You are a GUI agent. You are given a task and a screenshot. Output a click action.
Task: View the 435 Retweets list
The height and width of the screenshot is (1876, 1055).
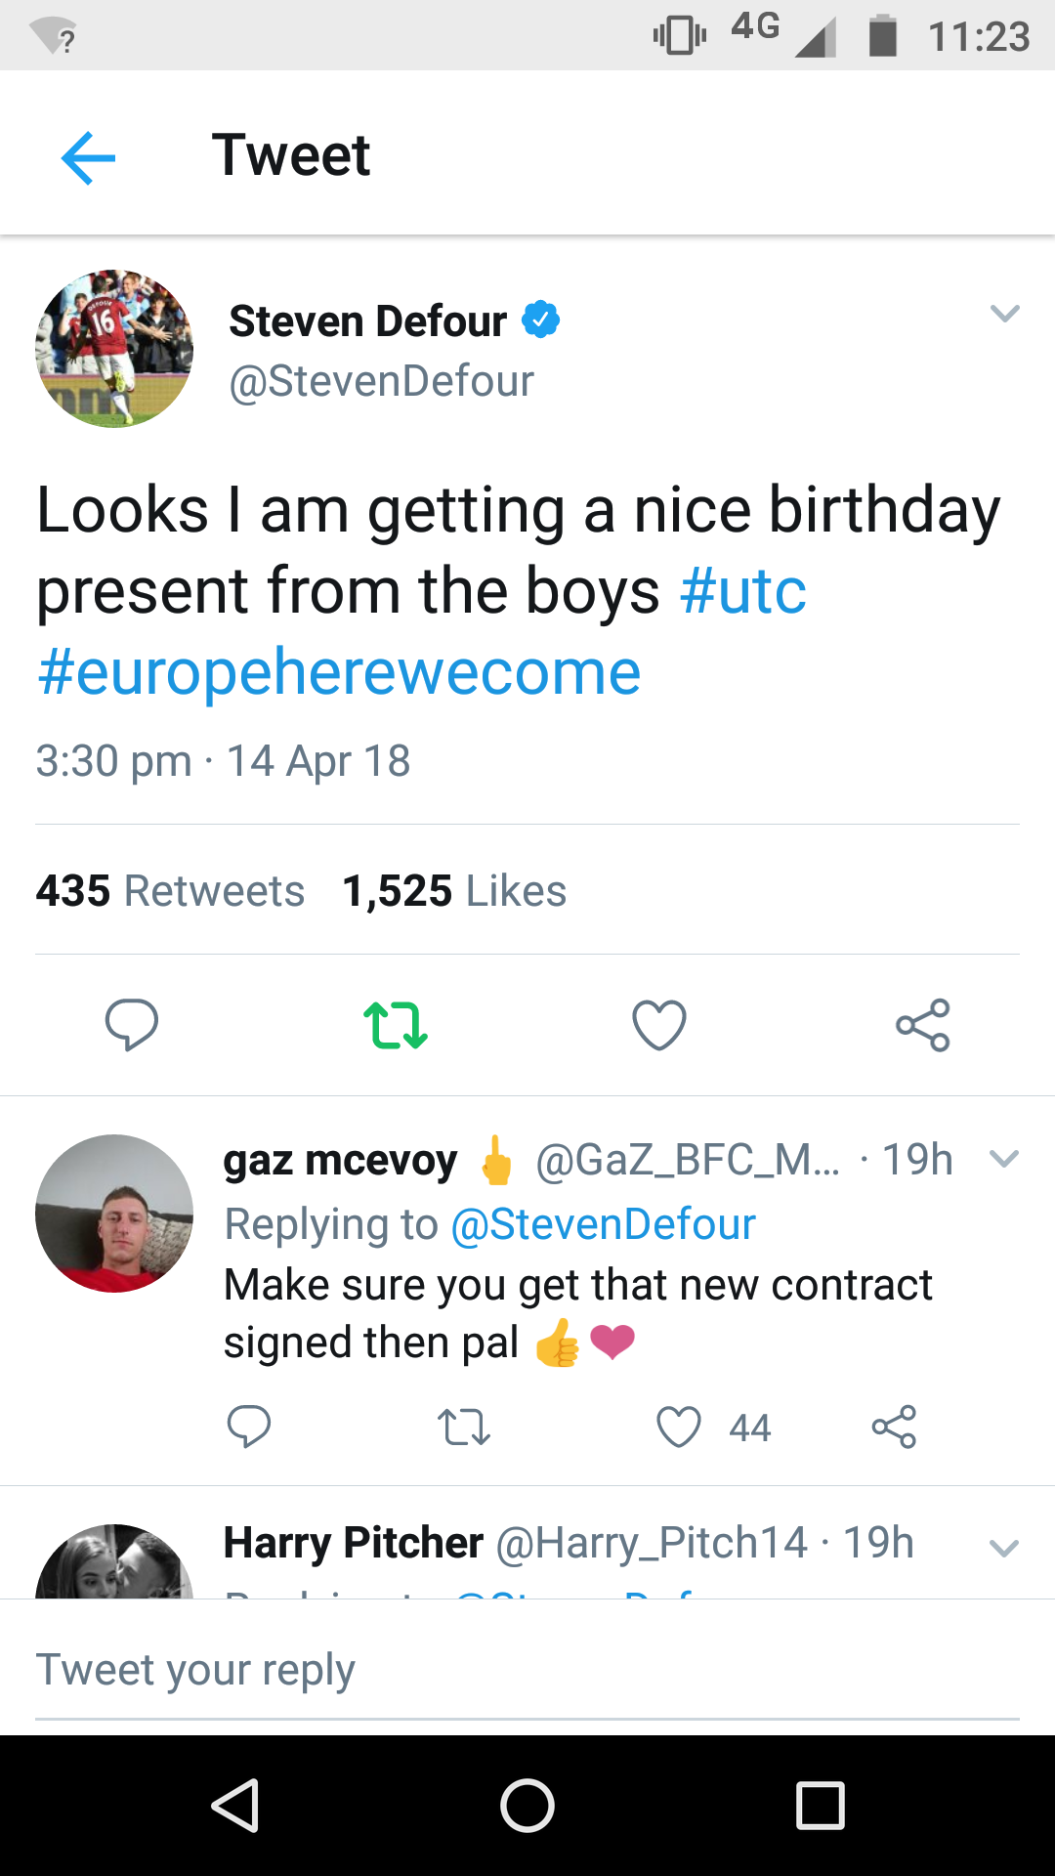(x=170, y=891)
